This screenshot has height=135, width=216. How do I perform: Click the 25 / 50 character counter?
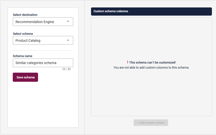point(66,69)
